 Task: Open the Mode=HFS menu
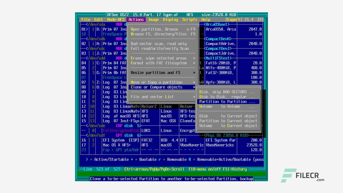116,19
